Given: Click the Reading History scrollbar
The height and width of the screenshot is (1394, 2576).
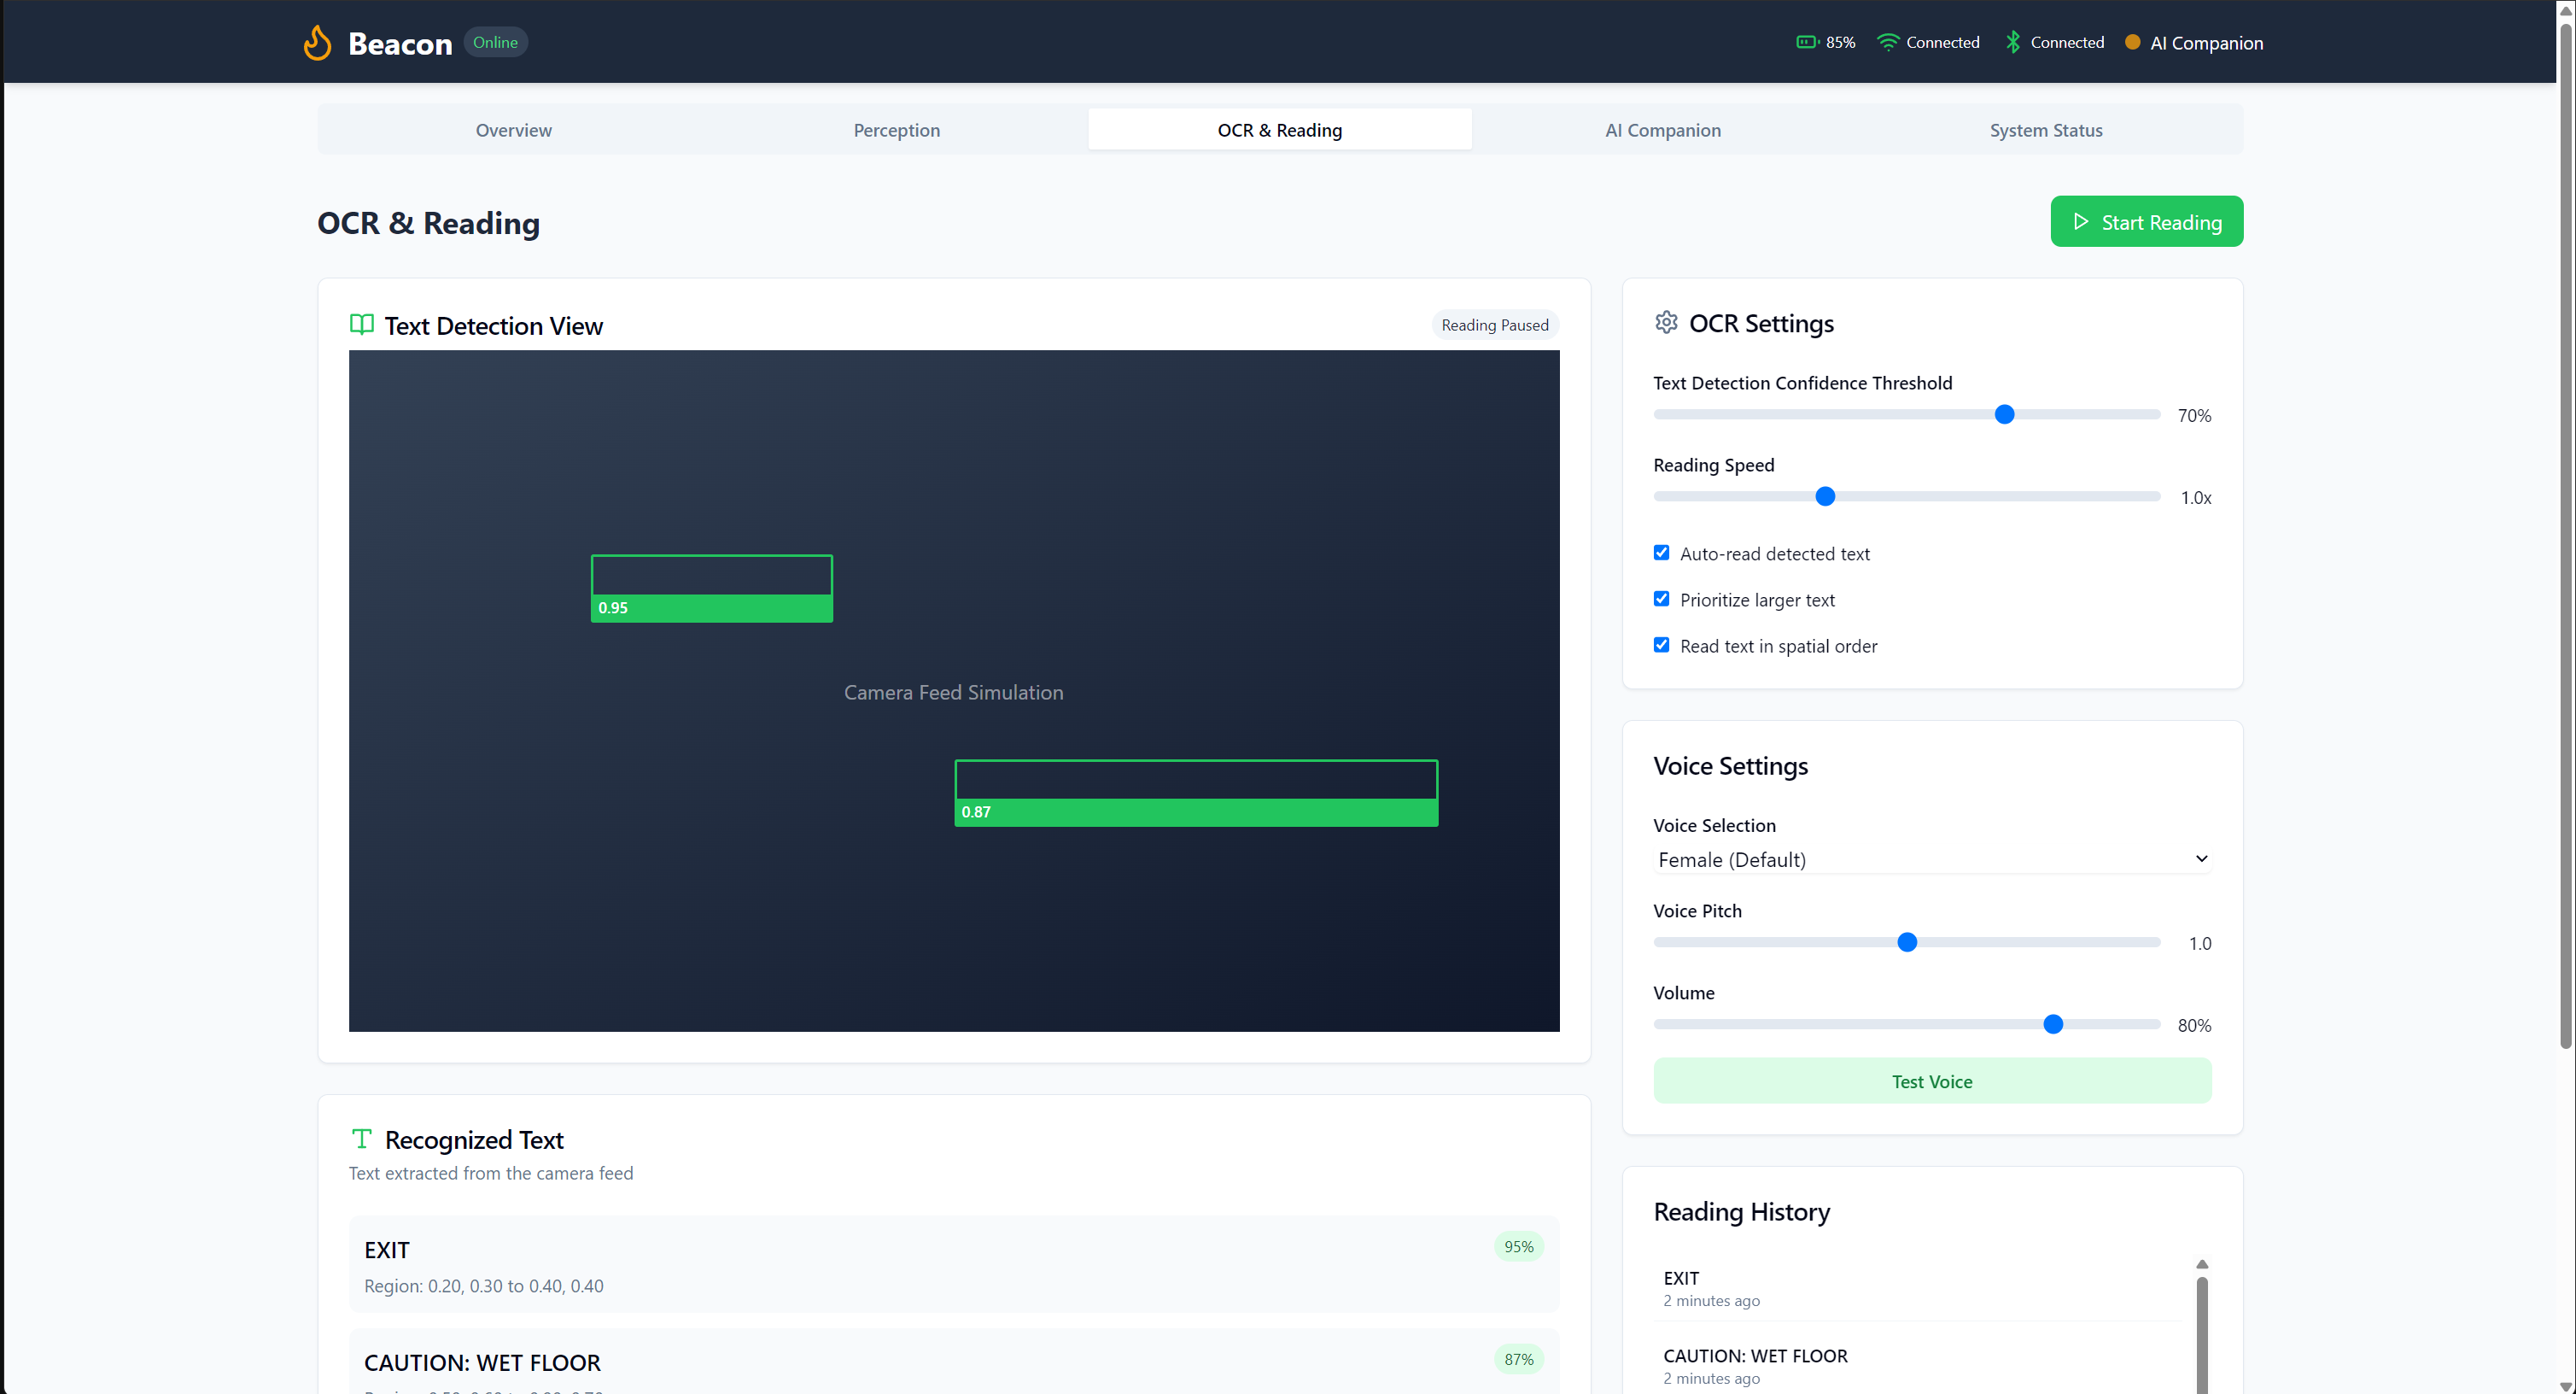Looking at the screenshot, I should (x=2202, y=1333).
